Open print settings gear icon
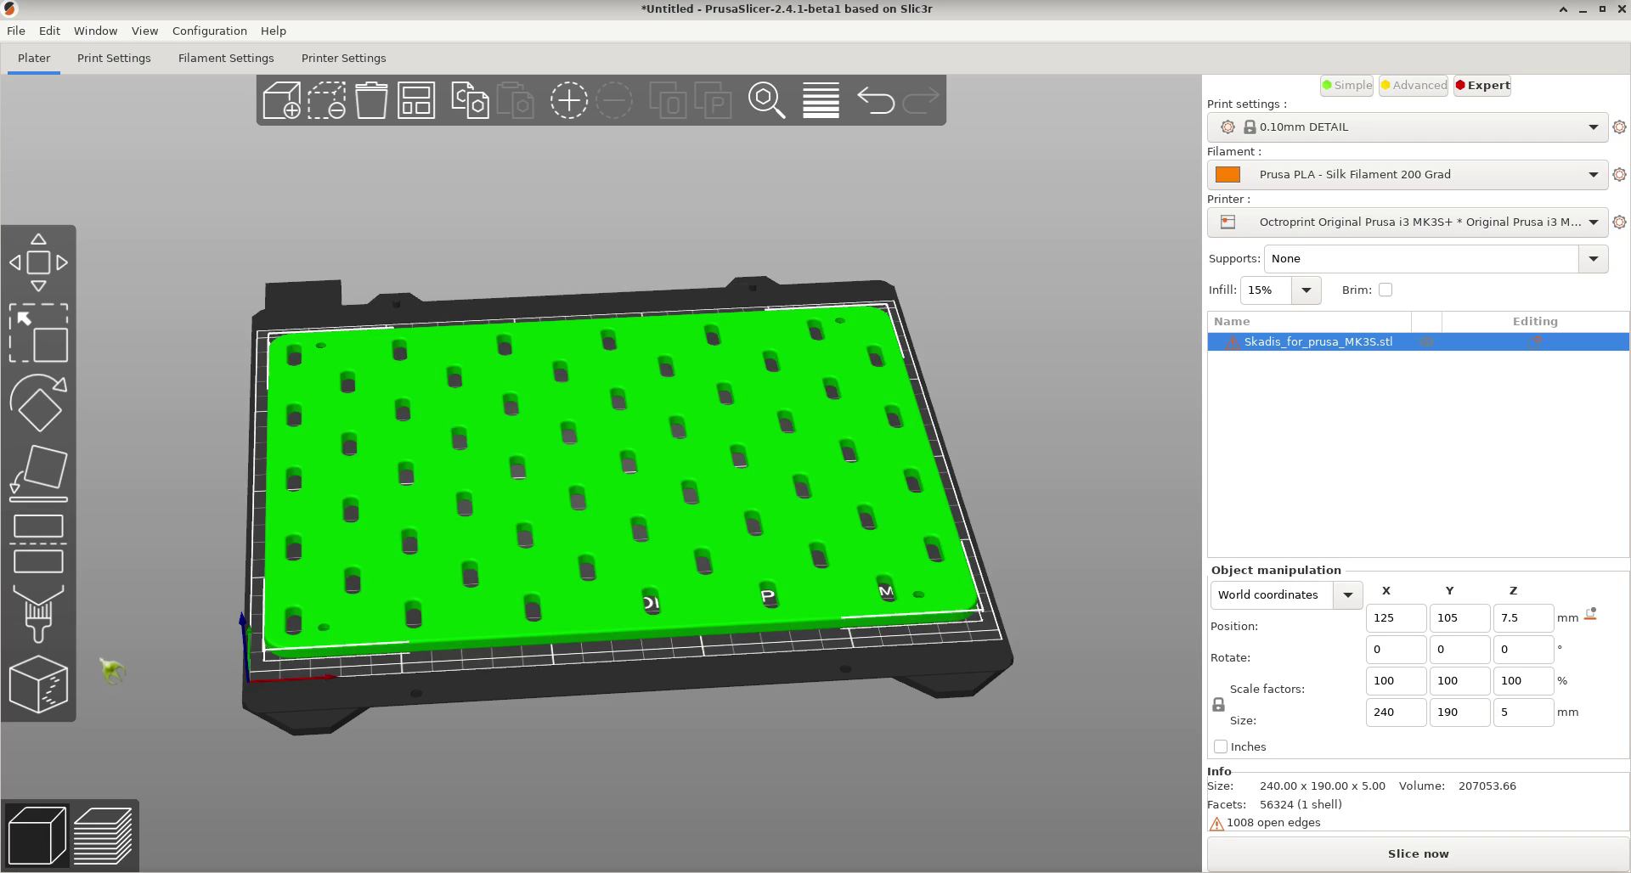Viewport: 1631px width, 873px height. [1619, 127]
